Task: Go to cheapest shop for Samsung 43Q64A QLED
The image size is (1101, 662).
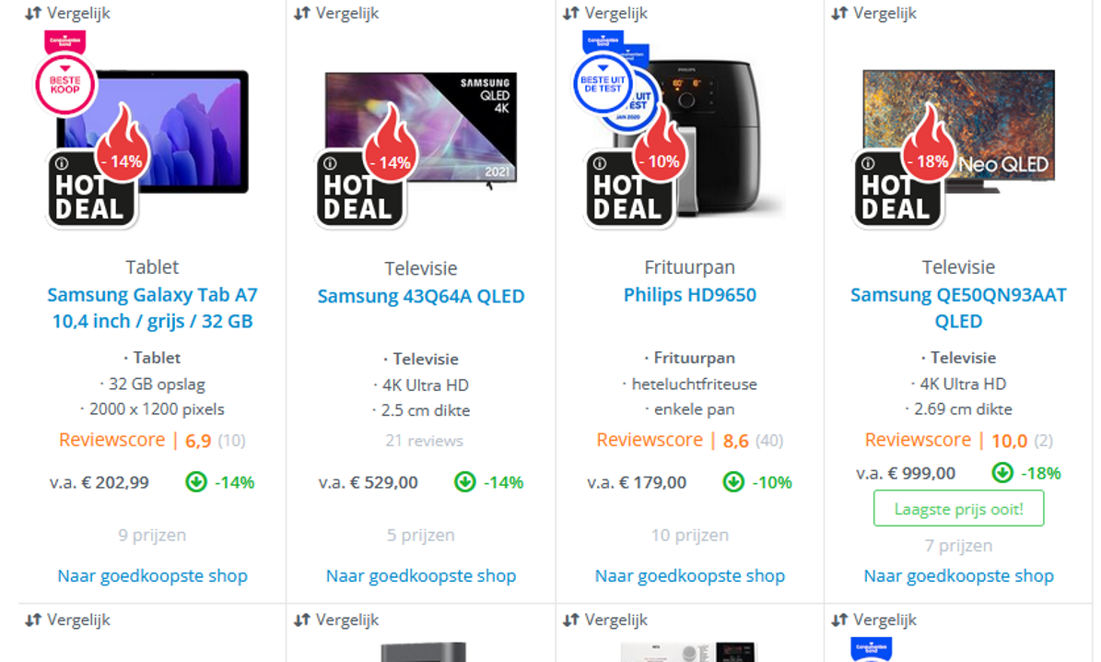Action: [x=421, y=575]
